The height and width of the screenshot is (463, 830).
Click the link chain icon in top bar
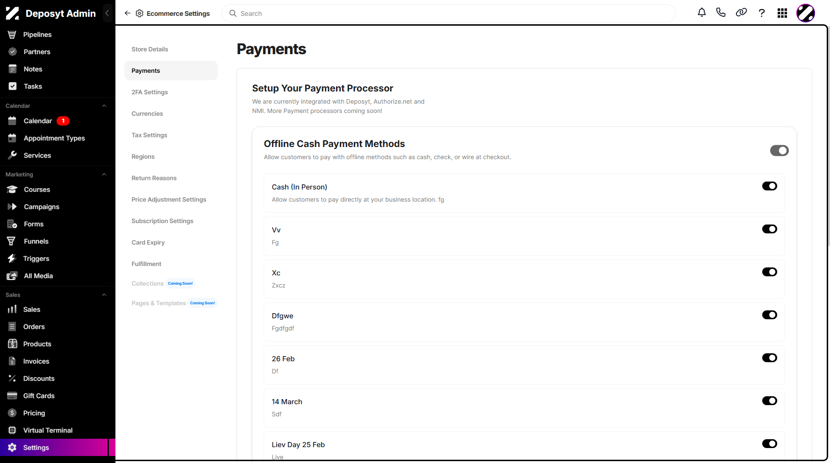click(x=741, y=13)
